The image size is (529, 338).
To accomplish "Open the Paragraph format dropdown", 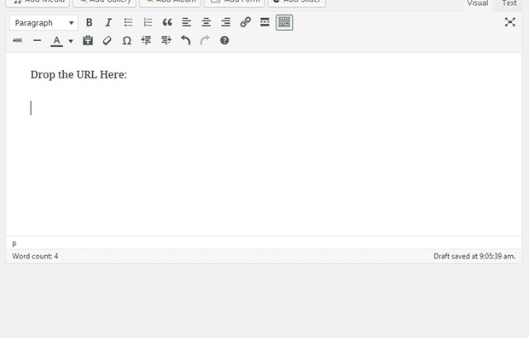I will point(44,23).
